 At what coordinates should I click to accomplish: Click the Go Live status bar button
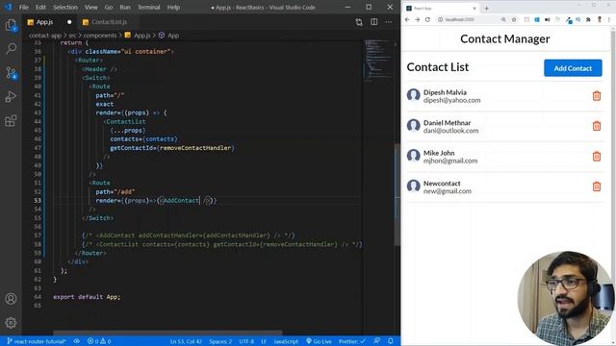point(319,341)
